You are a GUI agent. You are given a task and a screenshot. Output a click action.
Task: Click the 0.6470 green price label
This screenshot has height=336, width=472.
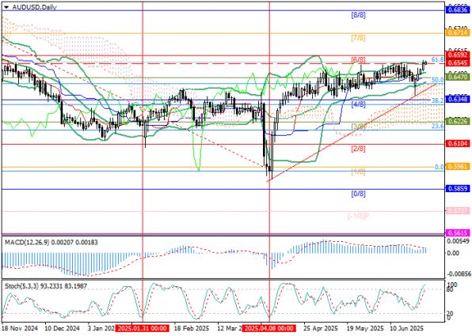(458, 77)
